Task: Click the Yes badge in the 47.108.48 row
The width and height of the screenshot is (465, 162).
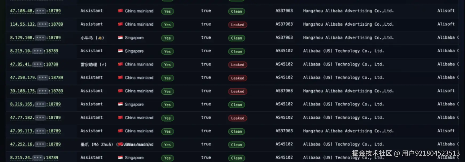Action: click(167, 11)
